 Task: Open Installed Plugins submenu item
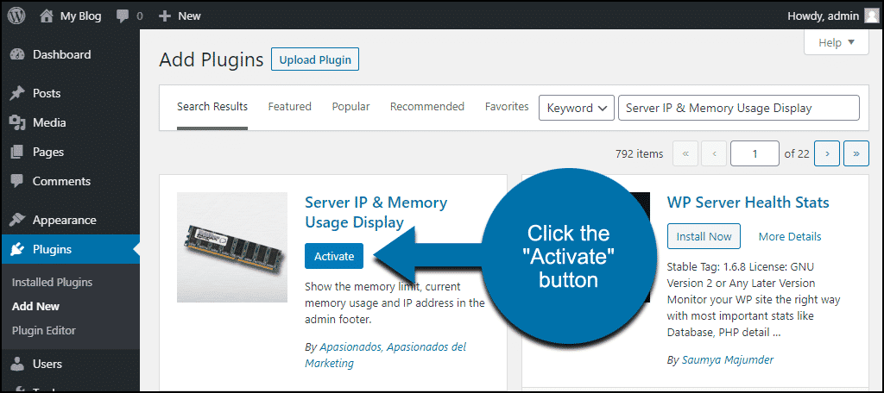(x=52, y=282)
